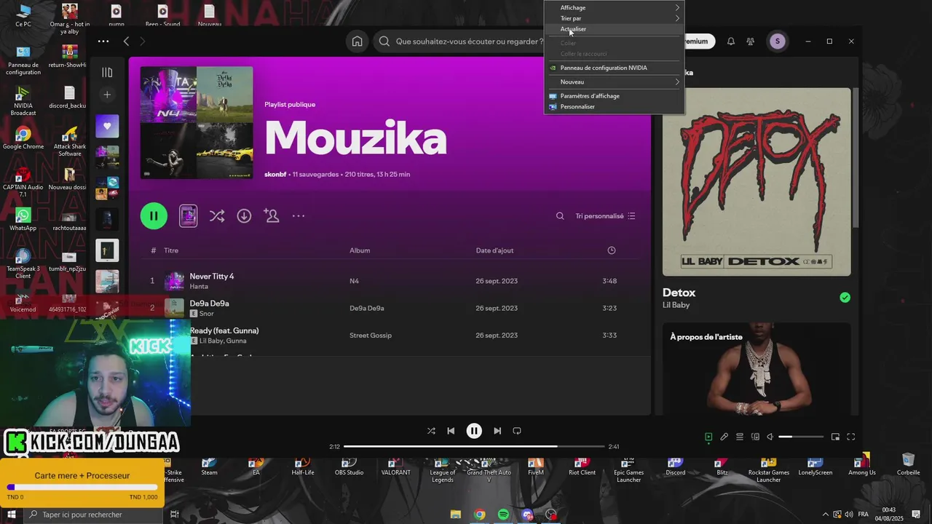Click Spotify icon in the taskbar
This screenshot has width=932, height=524.
pos(503,515)
